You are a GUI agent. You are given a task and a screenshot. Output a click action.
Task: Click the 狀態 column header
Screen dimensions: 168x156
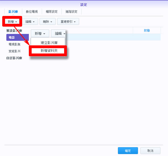pyautogui.click(x=147, y=31)
